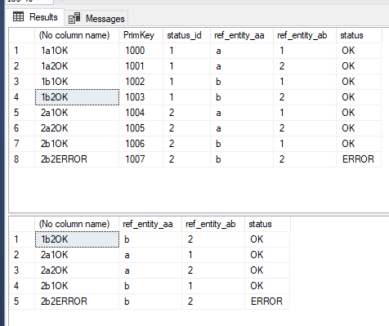
Task: Select status header in bottom grid
Action: pyautogui.click(x=267, y=224)
